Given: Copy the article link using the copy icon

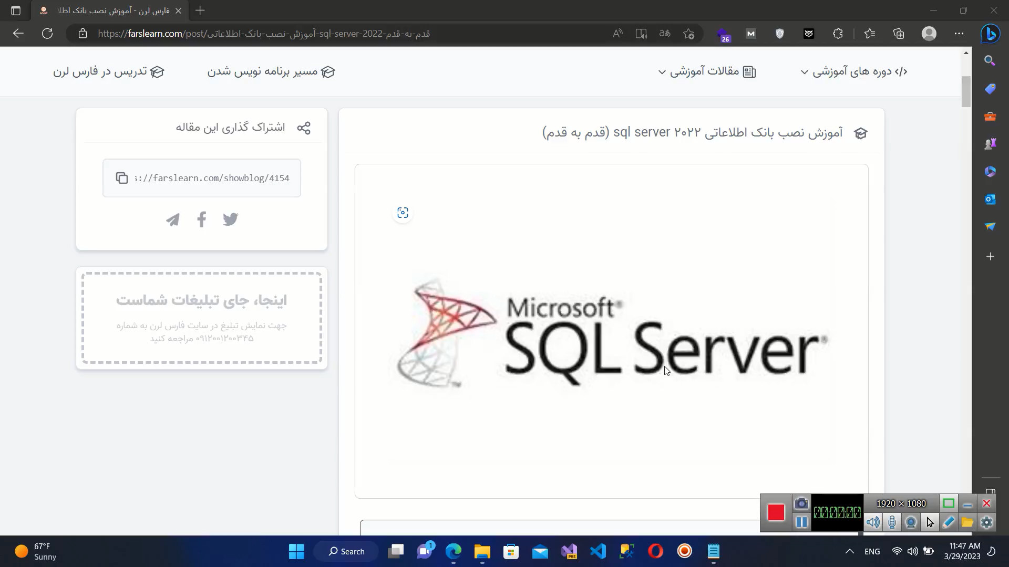Looking at the screenshot, I should tap(122, 178).
